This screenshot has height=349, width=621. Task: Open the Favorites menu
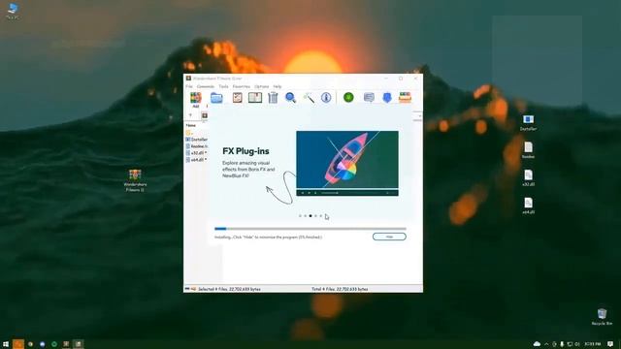[242, 86]
